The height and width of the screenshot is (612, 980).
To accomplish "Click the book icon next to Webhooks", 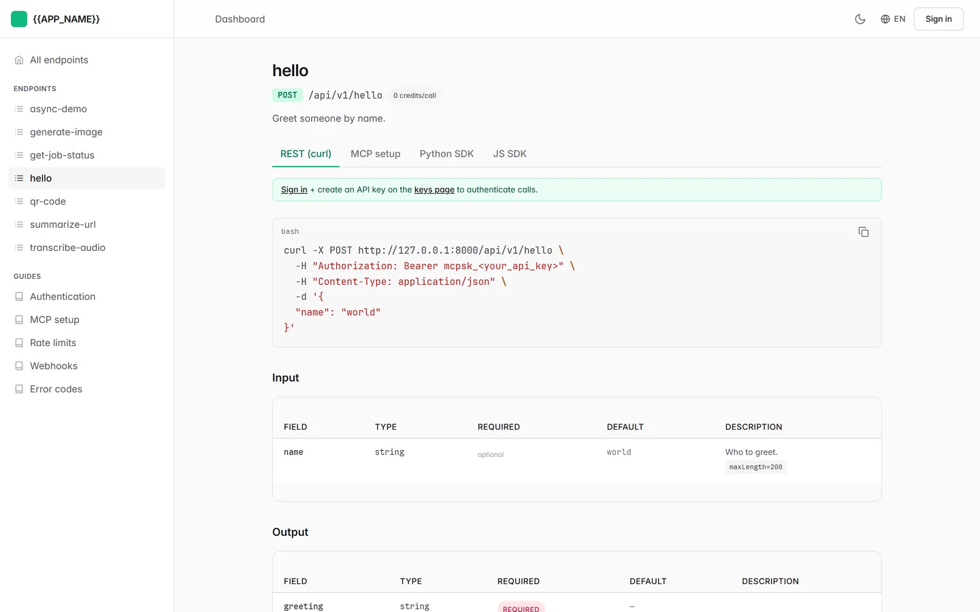I will pyautogui.click(x=19, y=366).
